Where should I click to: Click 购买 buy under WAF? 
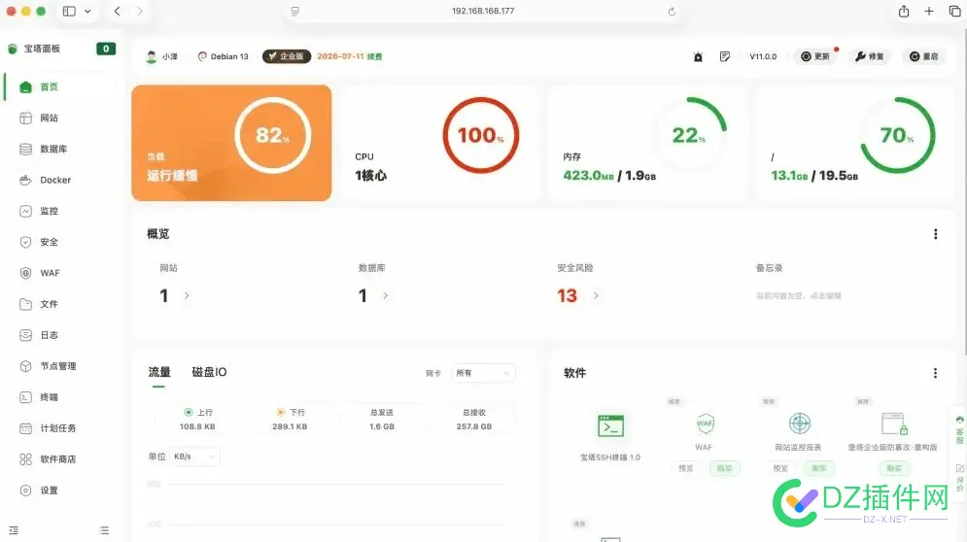pyautogui.click(x=725, y=468)
